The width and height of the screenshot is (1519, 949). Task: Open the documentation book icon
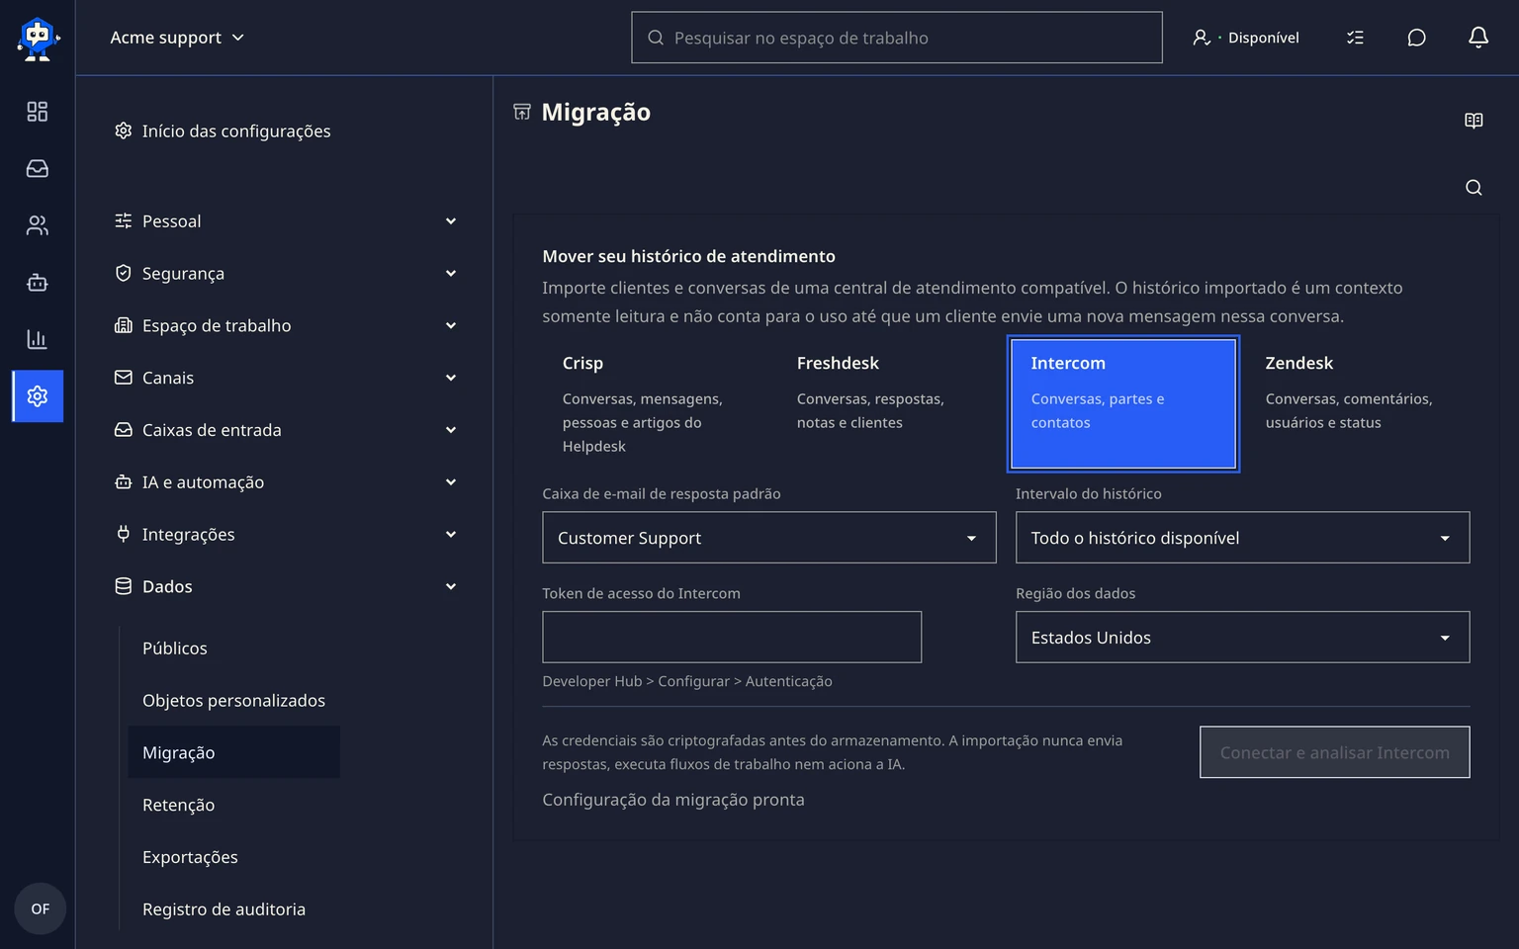tap(1474, 121)
